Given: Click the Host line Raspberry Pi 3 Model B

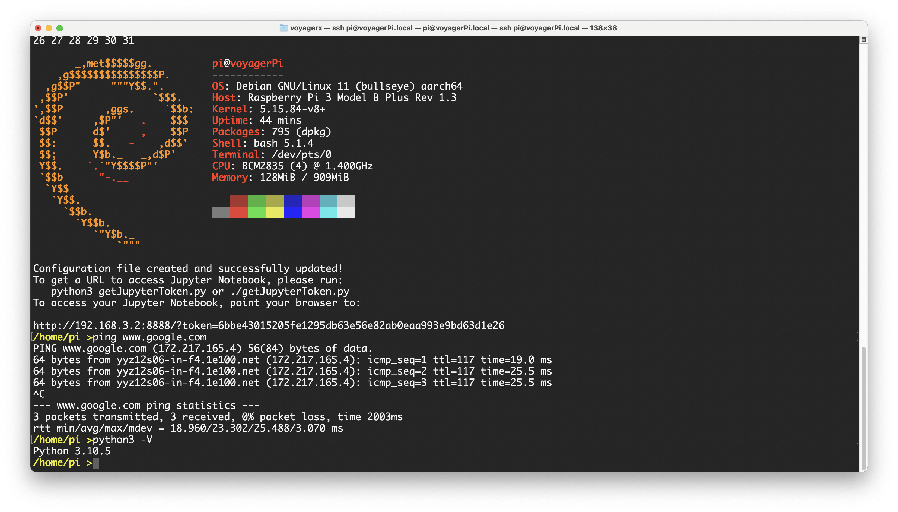Looking at the screenshot, I should pos(334,97).
